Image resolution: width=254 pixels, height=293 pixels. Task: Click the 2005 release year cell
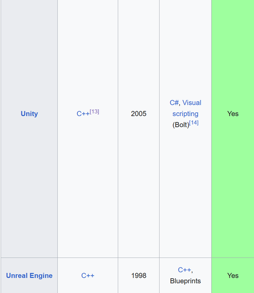(x=139, y=113)
